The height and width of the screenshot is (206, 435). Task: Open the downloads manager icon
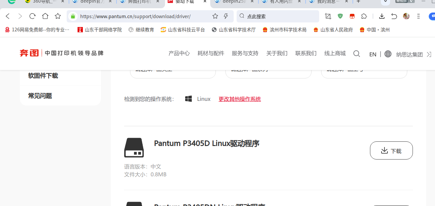[x=382, y=16]
